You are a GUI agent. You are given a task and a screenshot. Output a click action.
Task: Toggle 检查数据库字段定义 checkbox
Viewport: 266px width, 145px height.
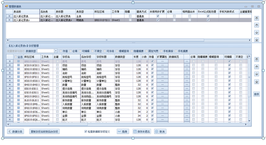point(86,132)
